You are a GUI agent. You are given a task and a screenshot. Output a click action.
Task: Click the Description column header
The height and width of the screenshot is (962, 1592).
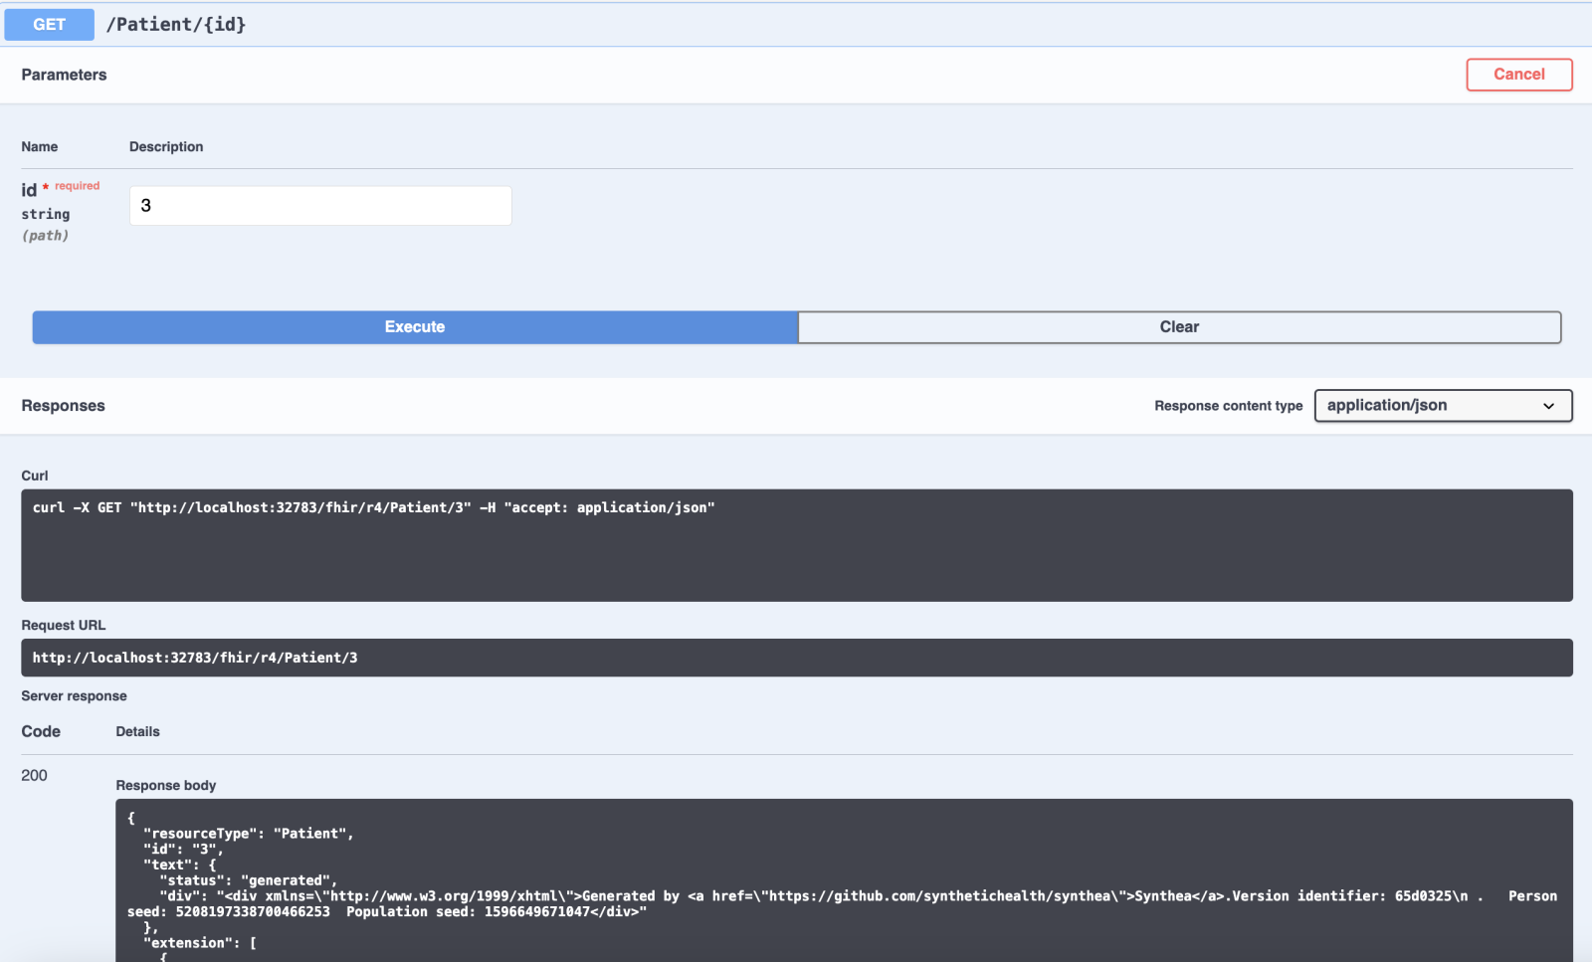166,146
